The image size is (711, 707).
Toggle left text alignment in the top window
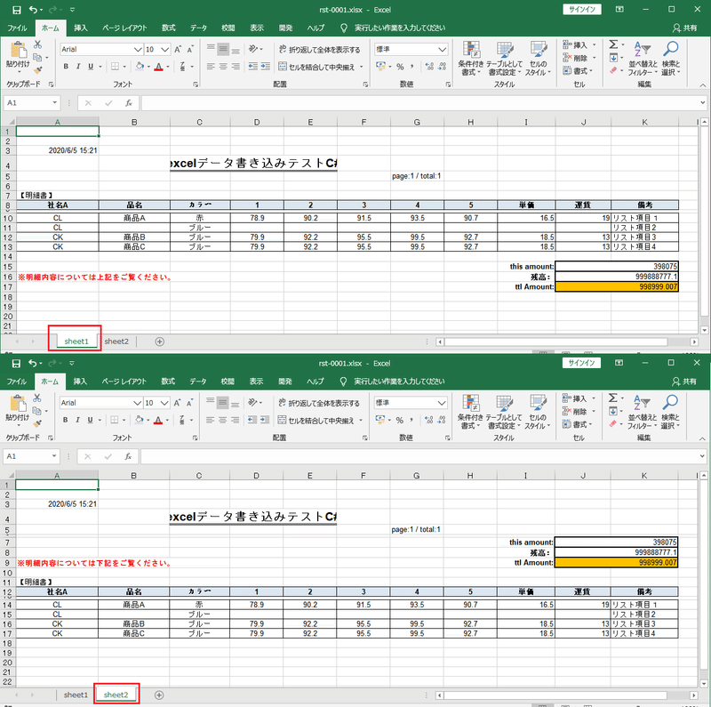[x=211, y=67]
